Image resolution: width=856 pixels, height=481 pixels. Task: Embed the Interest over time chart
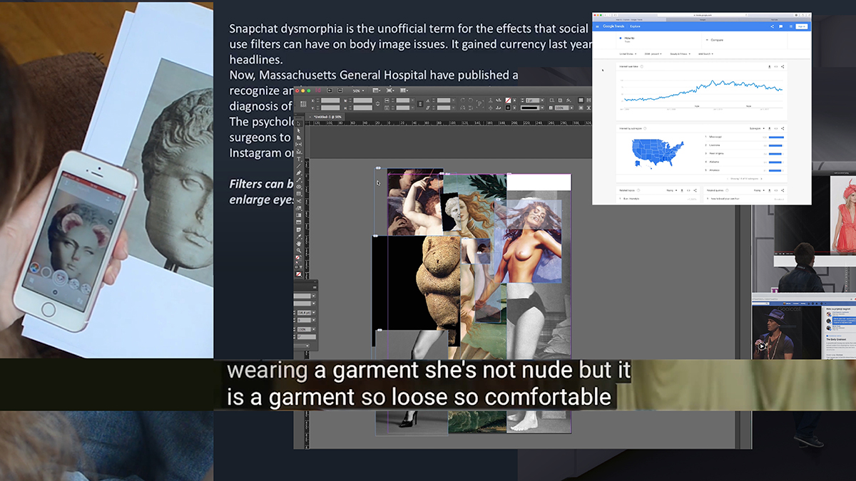point(776,67)
